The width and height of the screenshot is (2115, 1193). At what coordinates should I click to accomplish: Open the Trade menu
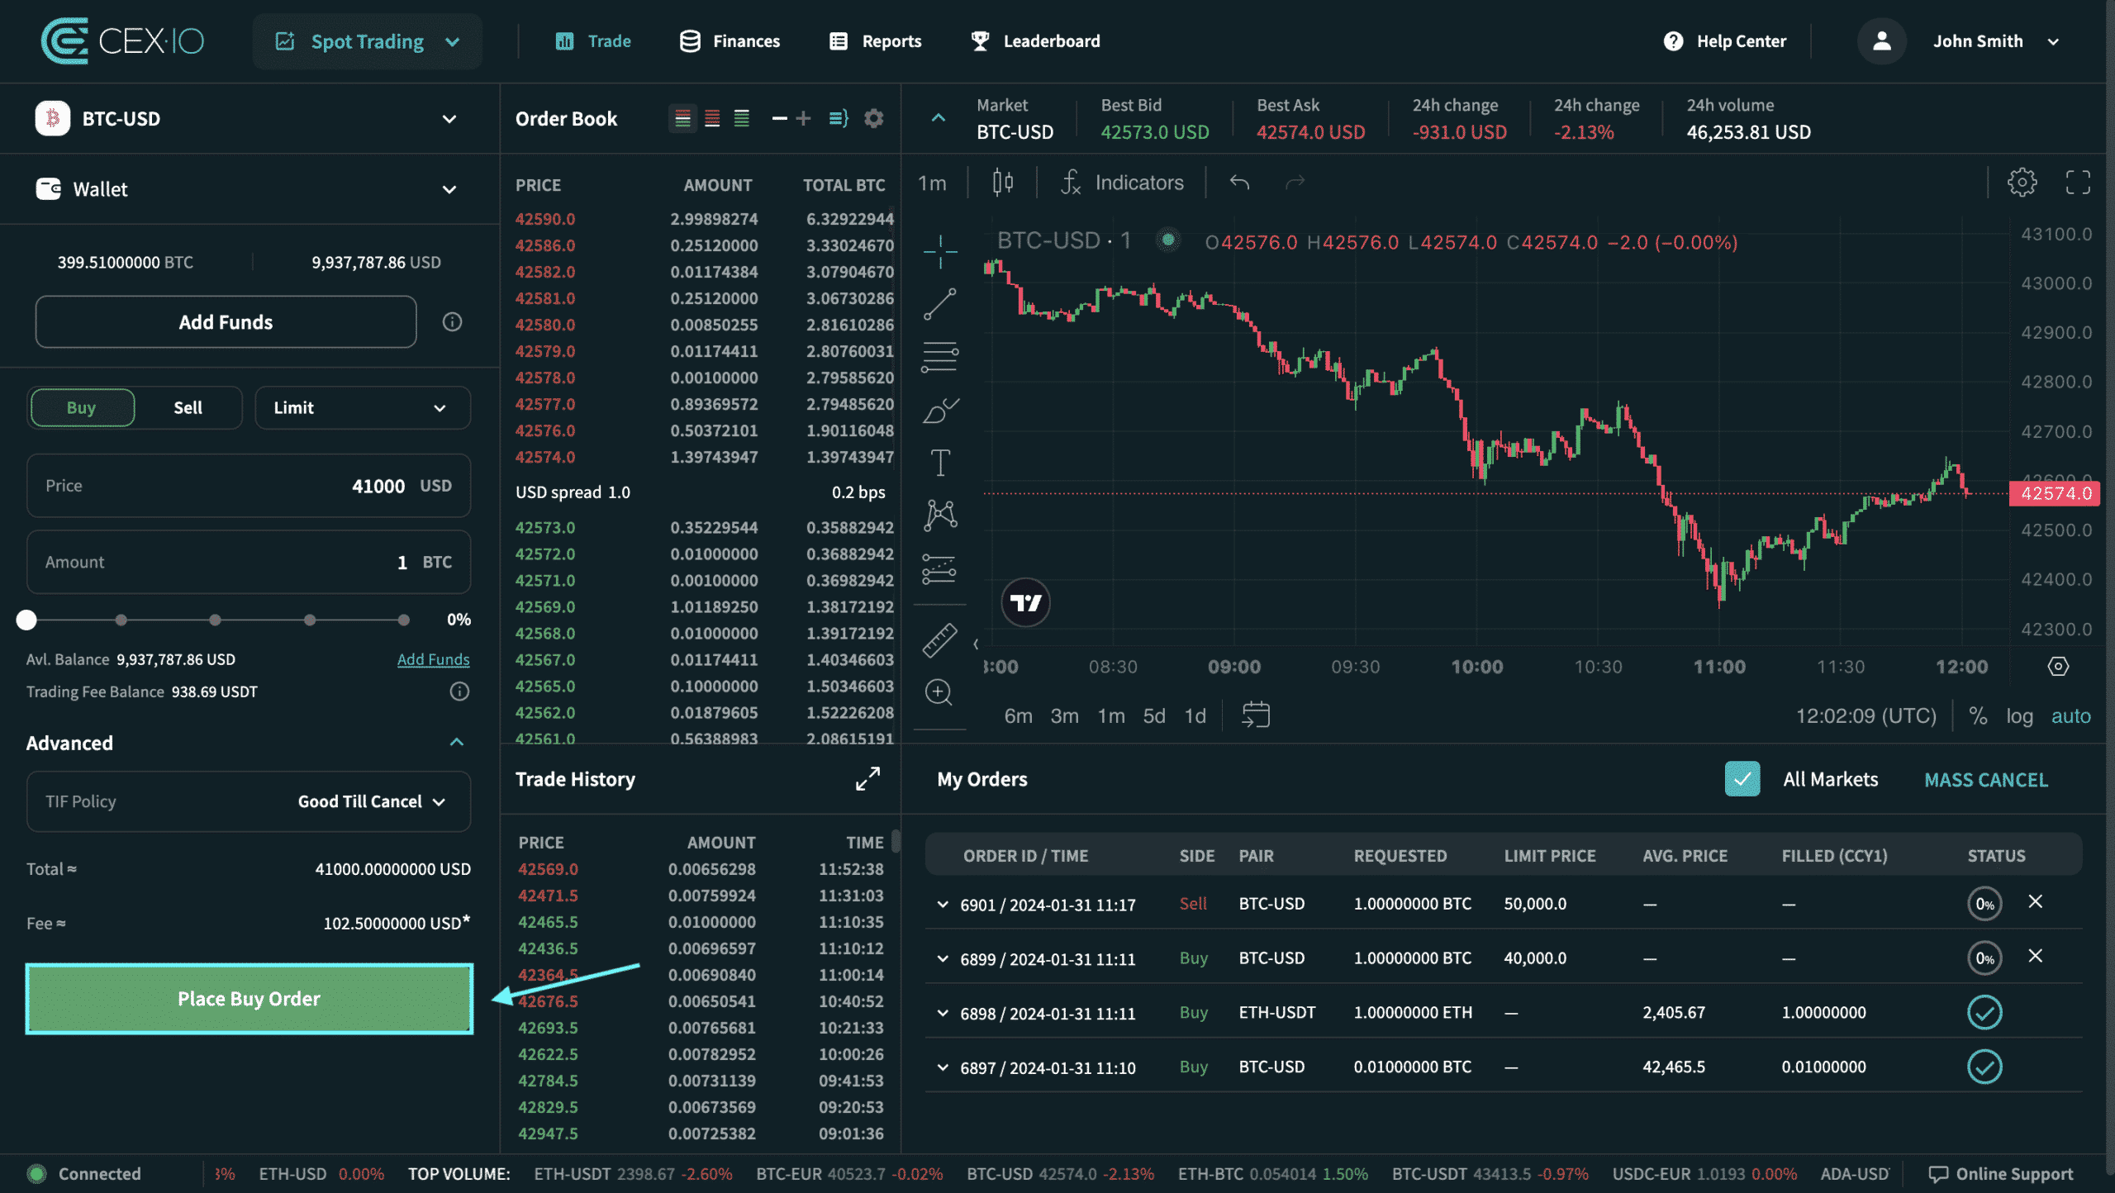click(593, 41)
